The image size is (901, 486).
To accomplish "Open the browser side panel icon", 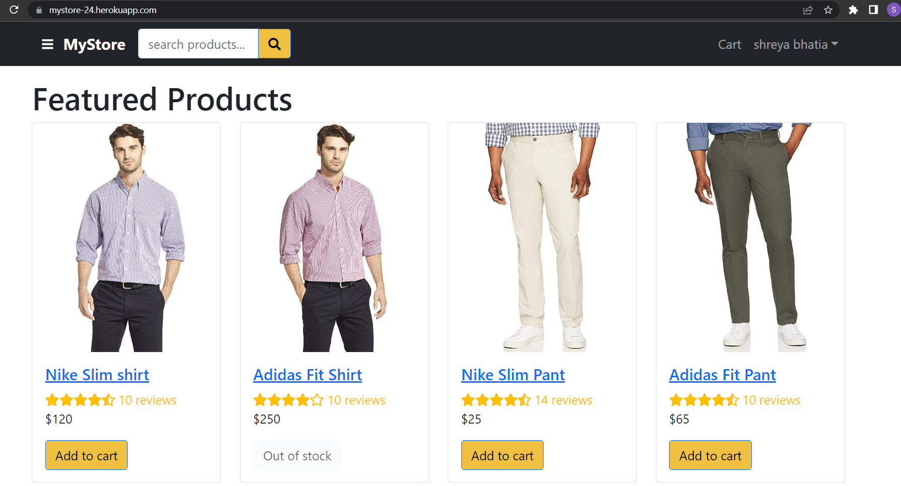I will [x=873, y=10].
